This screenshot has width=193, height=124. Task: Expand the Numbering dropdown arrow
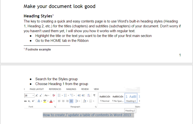coord(68,95)
